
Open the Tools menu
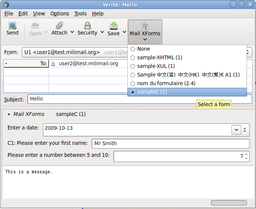80,14
